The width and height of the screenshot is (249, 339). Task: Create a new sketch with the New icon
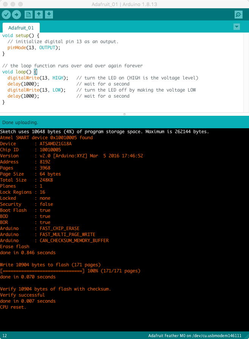[x=28, y=15]
